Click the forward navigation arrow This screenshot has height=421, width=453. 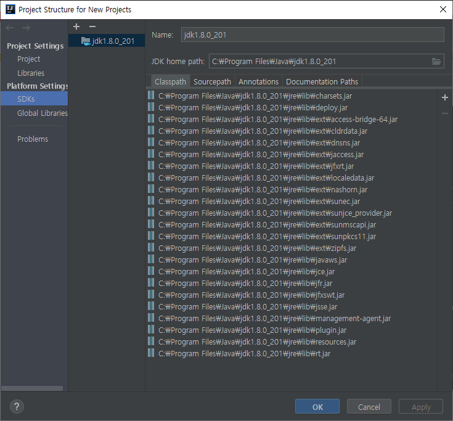26,28
